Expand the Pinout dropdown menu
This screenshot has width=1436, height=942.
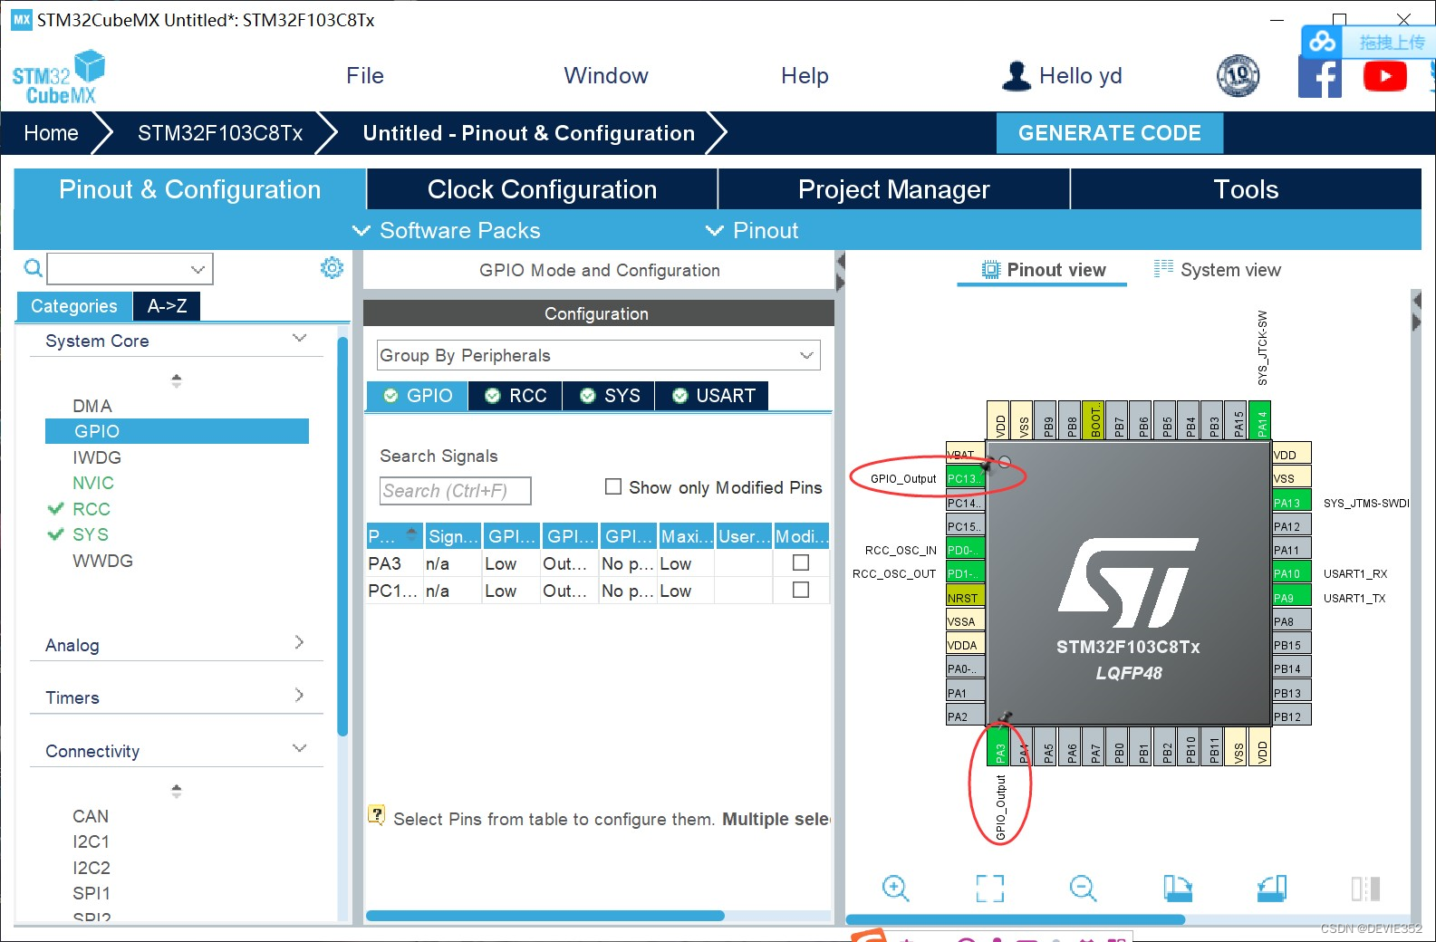752,230
